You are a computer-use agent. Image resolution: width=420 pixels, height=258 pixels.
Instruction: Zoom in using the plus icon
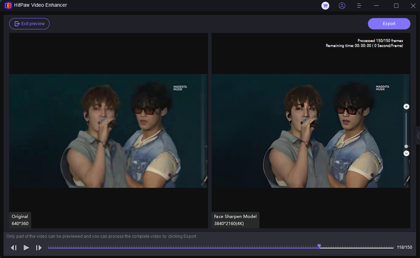(406, 107)
